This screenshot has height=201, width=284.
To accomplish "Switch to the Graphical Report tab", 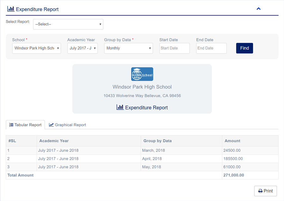I will [68, 125].
